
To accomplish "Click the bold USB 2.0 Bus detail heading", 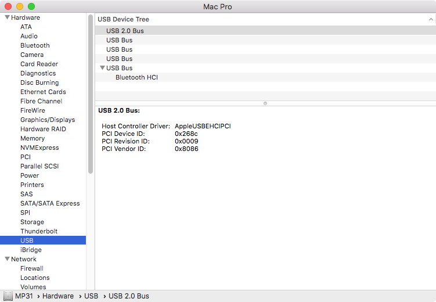I will pos(119,110).
